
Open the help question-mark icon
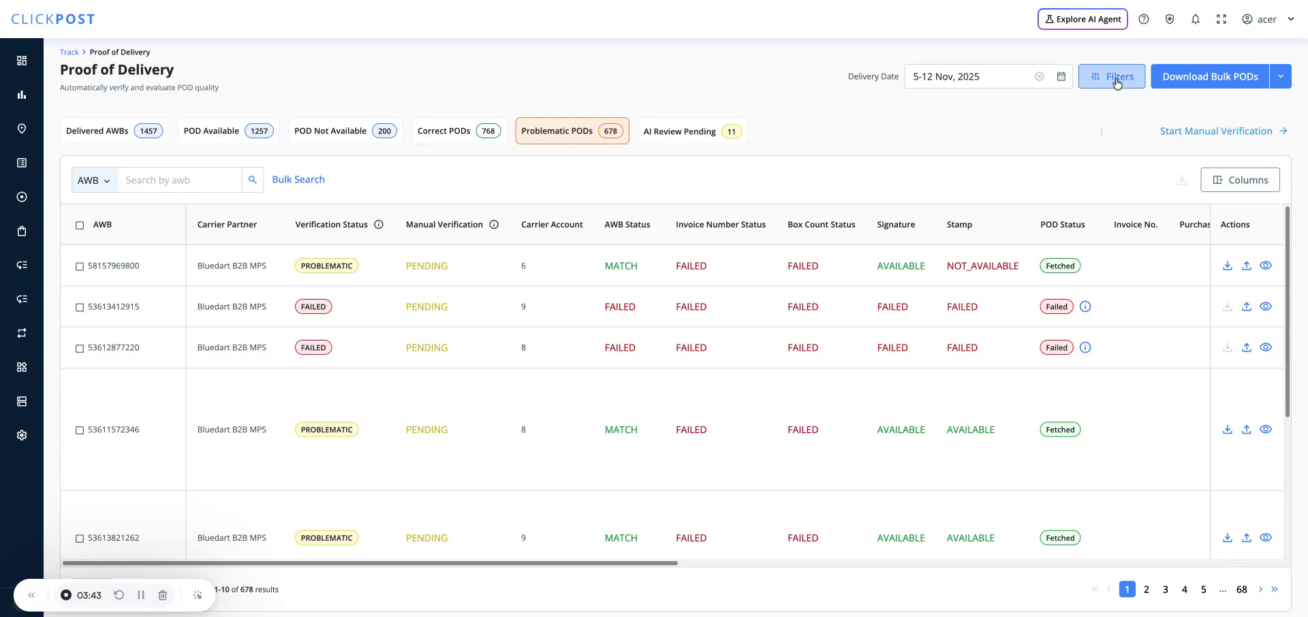1144,18
